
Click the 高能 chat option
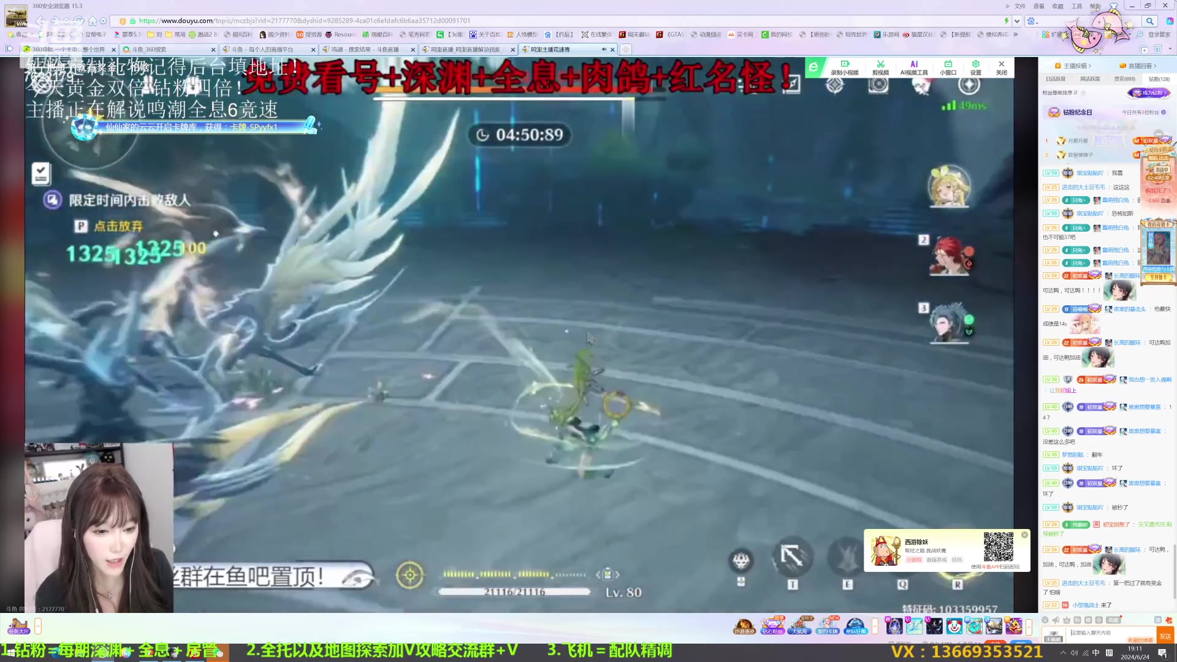1113,620
